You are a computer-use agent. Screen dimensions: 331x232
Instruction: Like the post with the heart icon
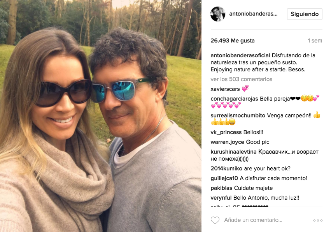coord(215,220)
